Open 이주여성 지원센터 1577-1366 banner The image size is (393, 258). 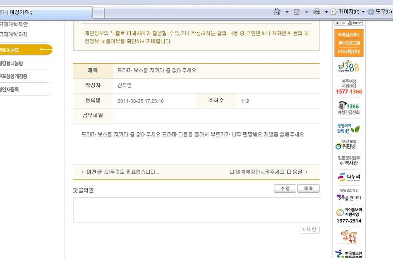pyautogui.click(x=349, y=86)
